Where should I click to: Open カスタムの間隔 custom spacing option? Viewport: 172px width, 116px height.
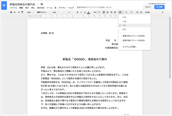(x=135, y=47)
